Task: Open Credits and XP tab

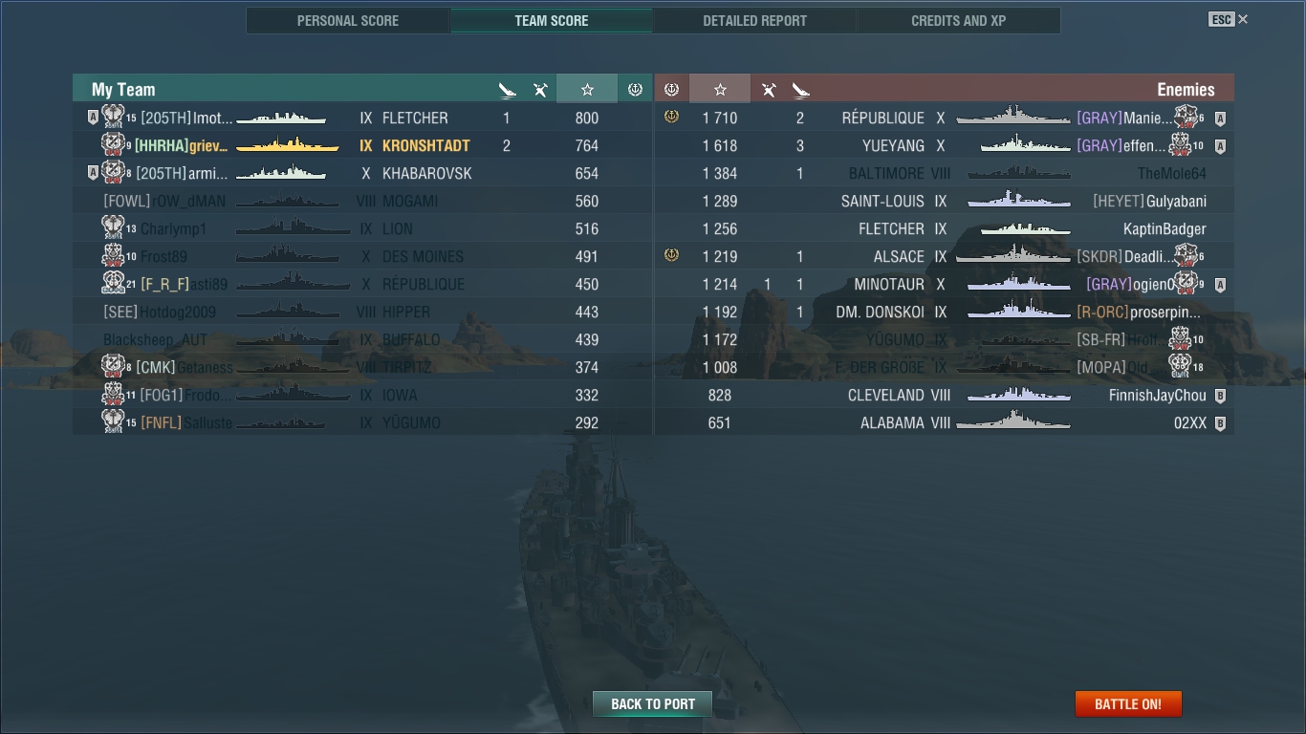Action: 958,20
